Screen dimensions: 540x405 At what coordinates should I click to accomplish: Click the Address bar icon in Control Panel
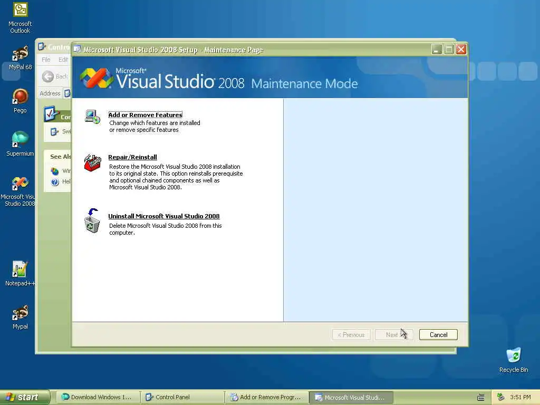67,93
